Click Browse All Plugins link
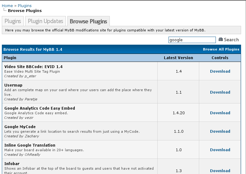The image size is (246, 174). coord(221,49)
